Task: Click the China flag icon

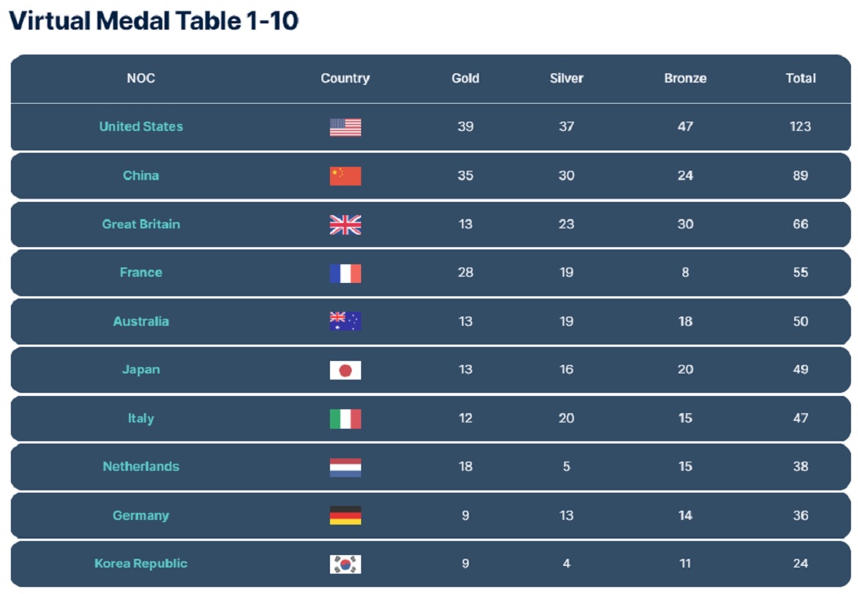Action: (x=346, y=175)
